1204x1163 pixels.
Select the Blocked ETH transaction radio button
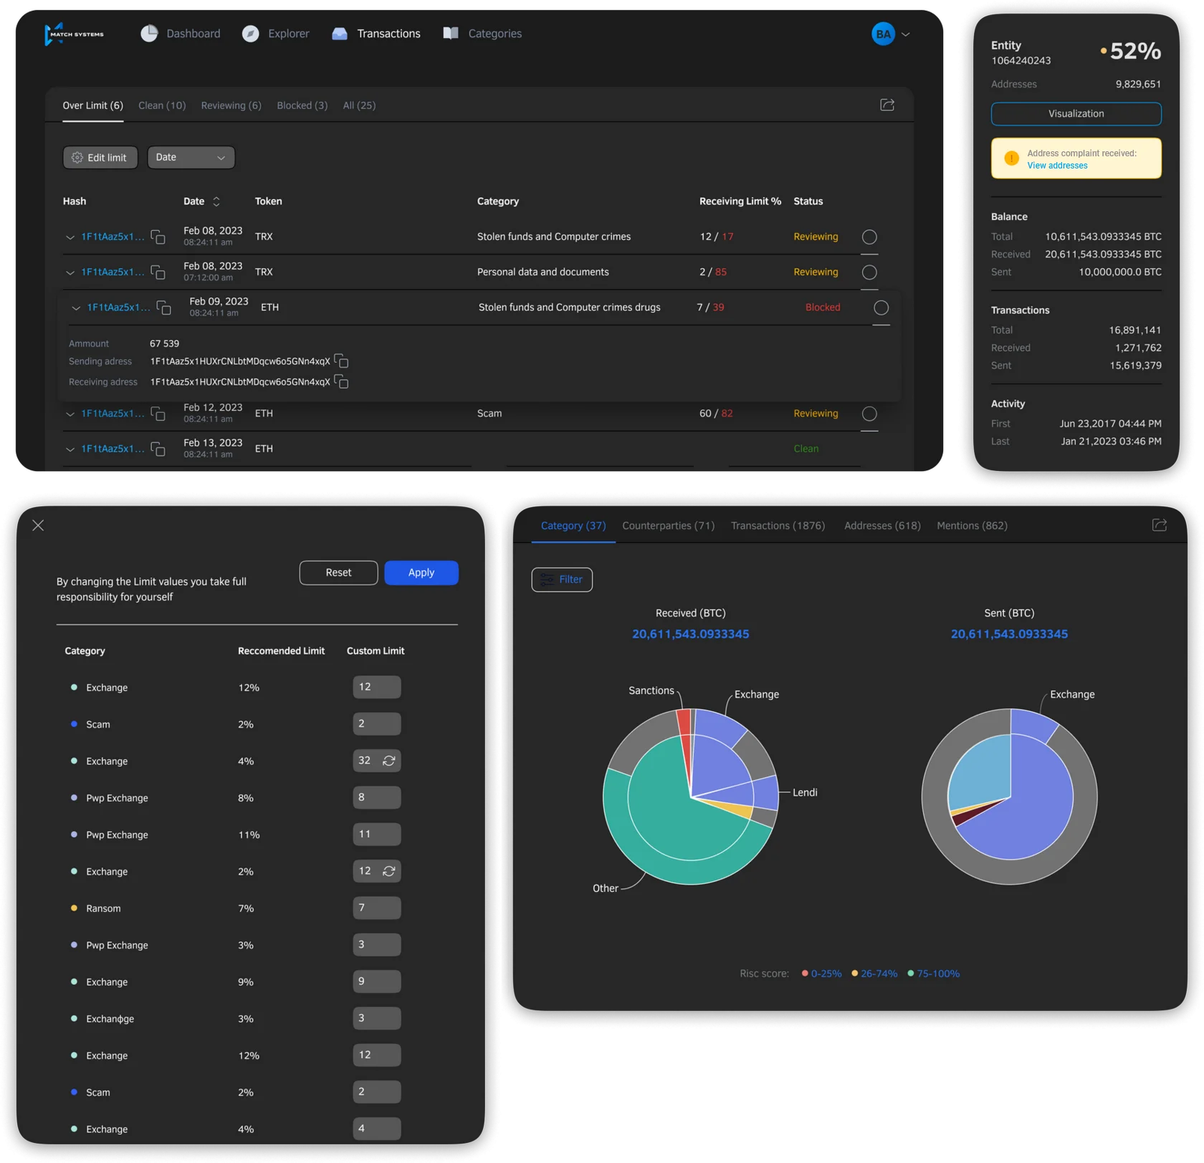[881, 308]
